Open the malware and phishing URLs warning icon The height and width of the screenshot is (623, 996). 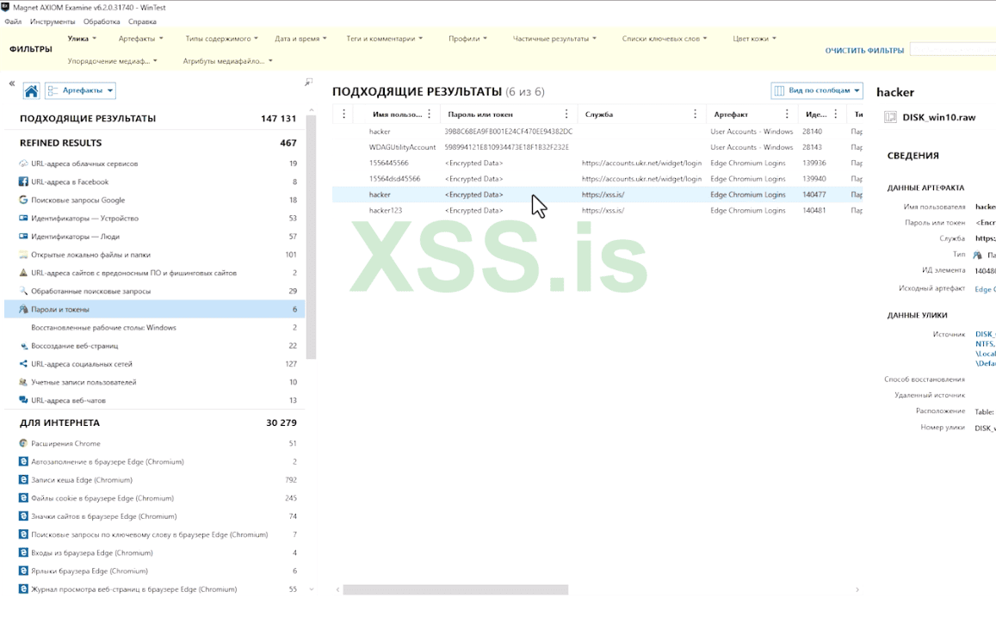(23, 273)
